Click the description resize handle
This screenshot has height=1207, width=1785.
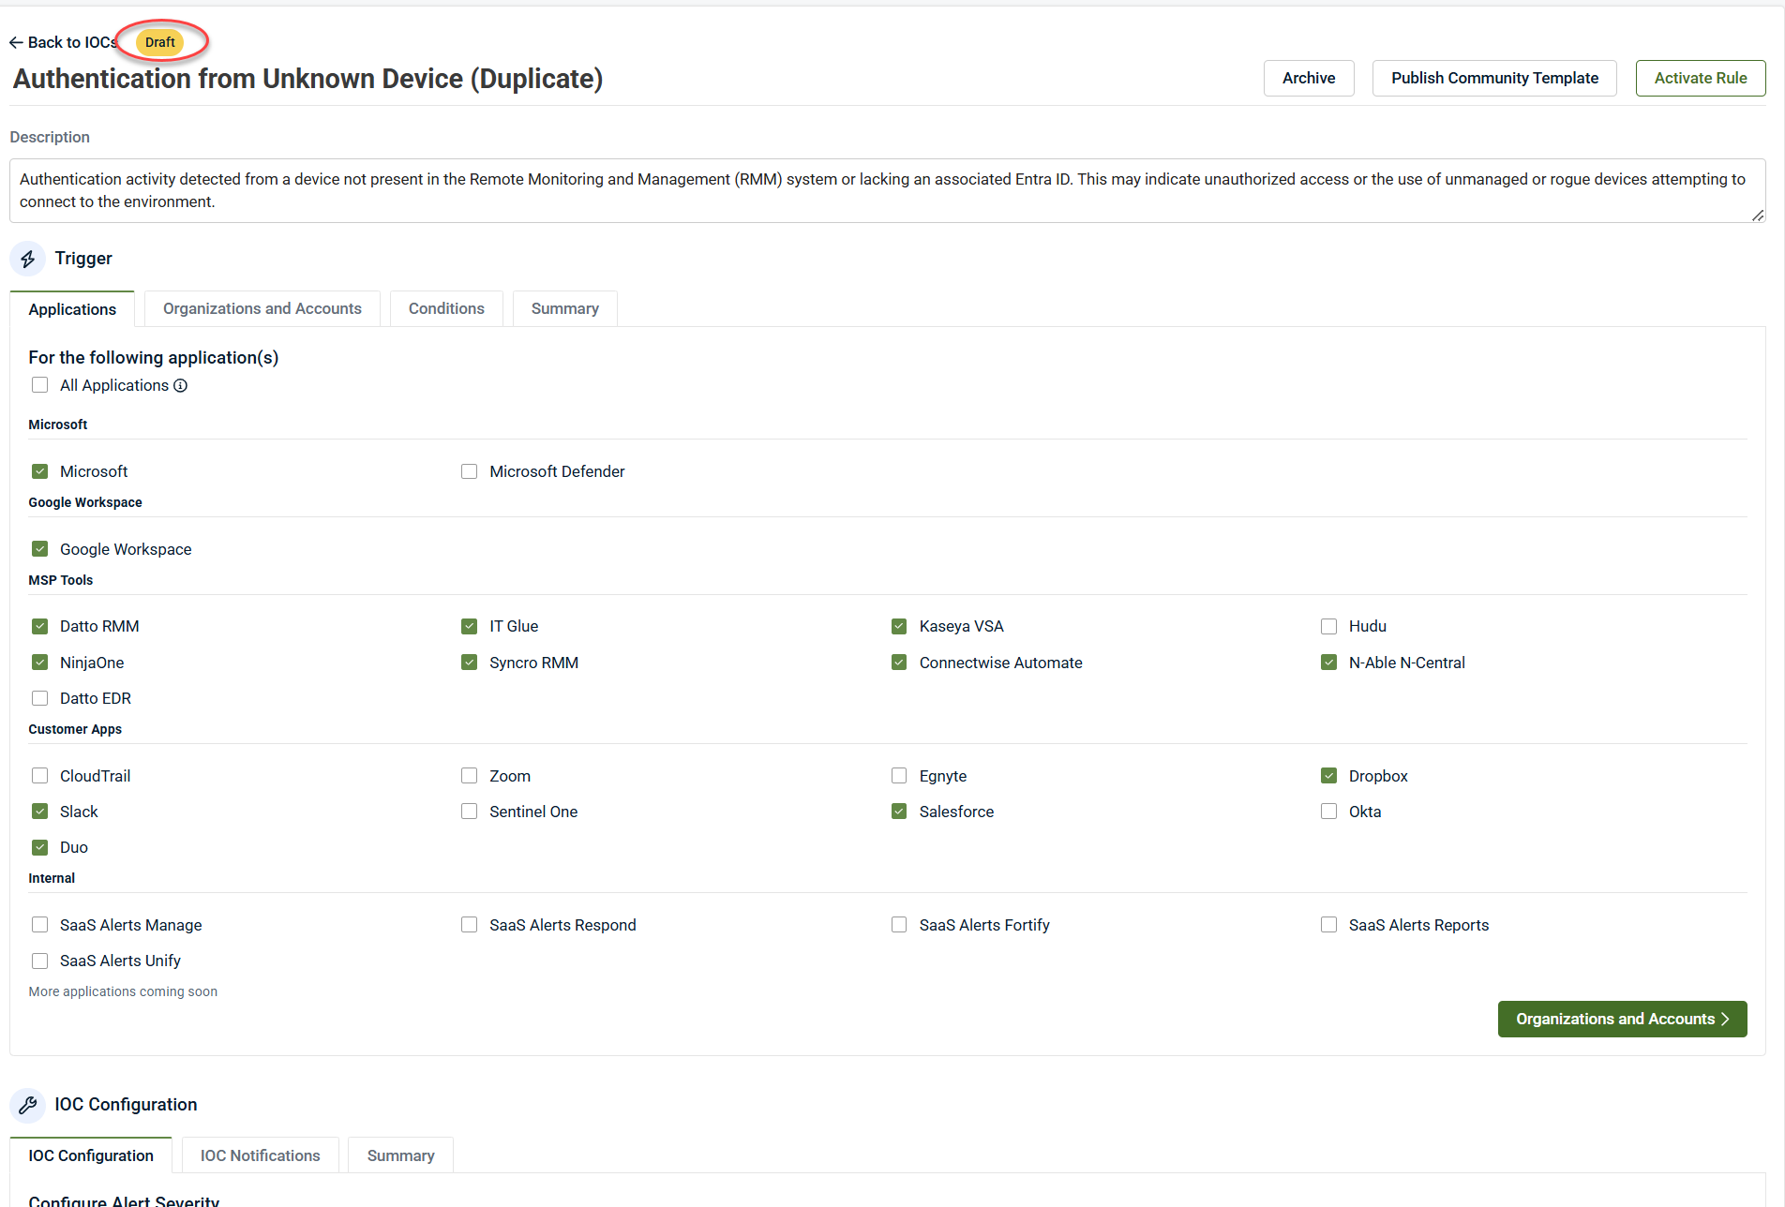point(1757,216)
